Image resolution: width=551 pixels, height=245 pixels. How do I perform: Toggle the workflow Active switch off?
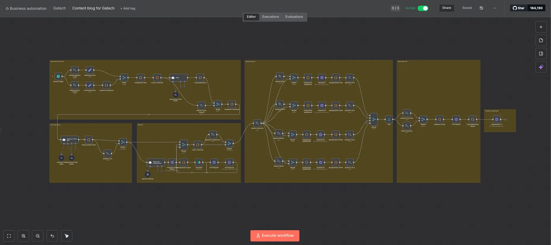[x=423, y=8]
